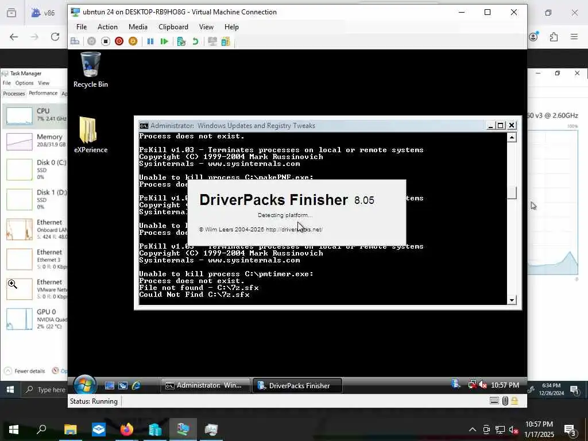Go back in the background browser

[x=14, y=37]
